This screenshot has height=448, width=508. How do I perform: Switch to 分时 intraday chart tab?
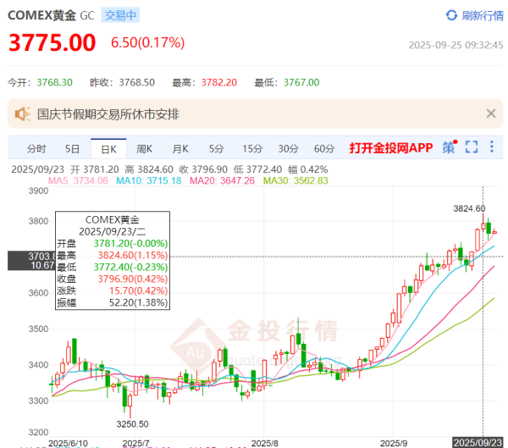[x=36, y=148]
